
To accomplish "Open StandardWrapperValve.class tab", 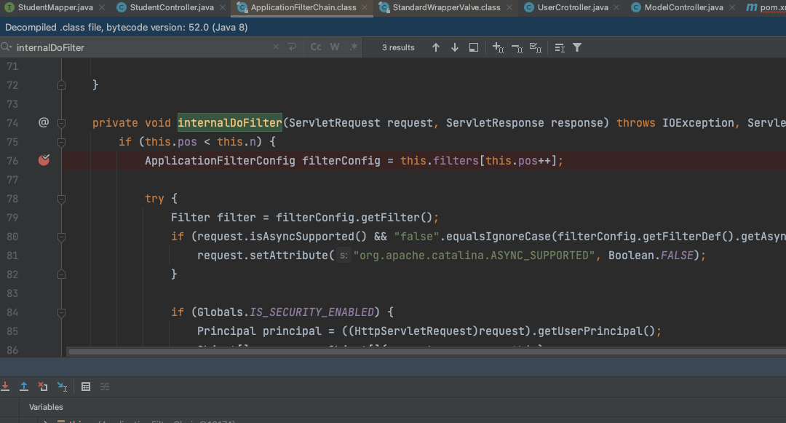I will pyautogui.click(x=446, y=7).
